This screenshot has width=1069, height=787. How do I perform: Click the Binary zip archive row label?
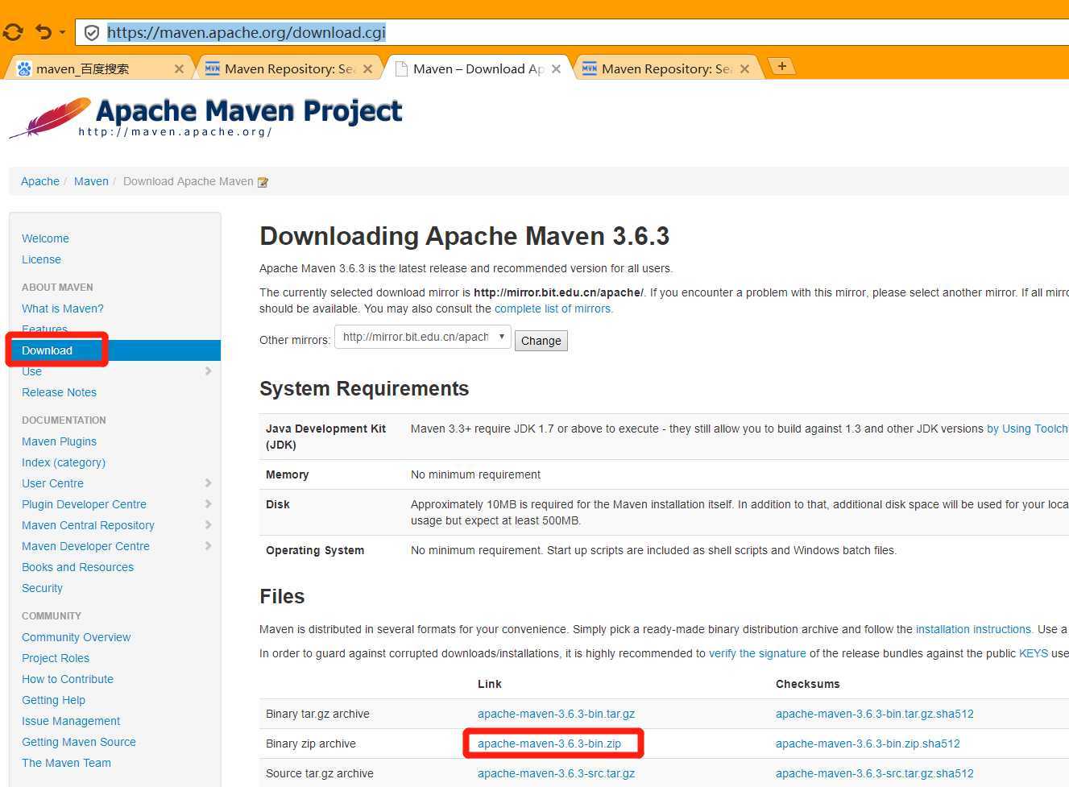pyautogui.click(x=311, y=744)
